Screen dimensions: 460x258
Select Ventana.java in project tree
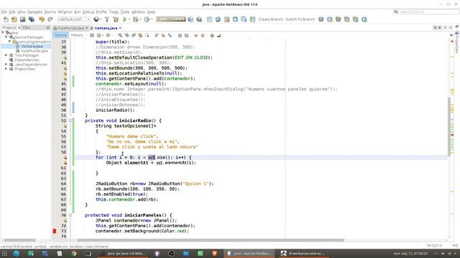32,46
